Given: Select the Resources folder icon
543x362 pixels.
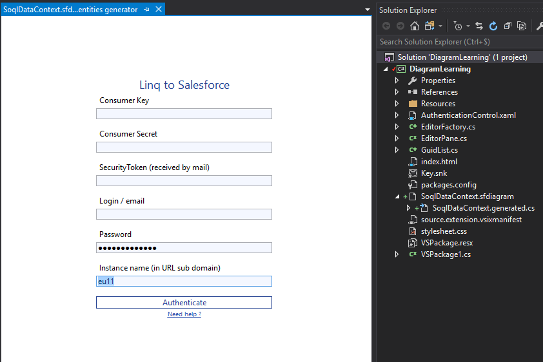Looking at the screenshot, I should [413, 104].
